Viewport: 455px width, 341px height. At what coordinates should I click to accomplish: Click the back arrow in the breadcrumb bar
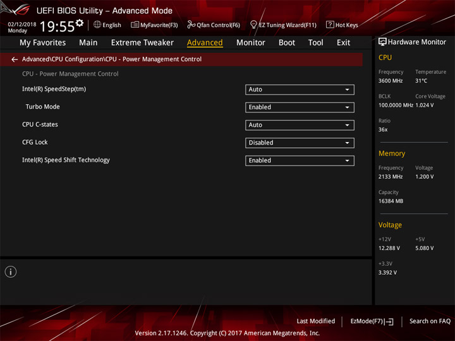pyautogui.click(x=15, y=59)
